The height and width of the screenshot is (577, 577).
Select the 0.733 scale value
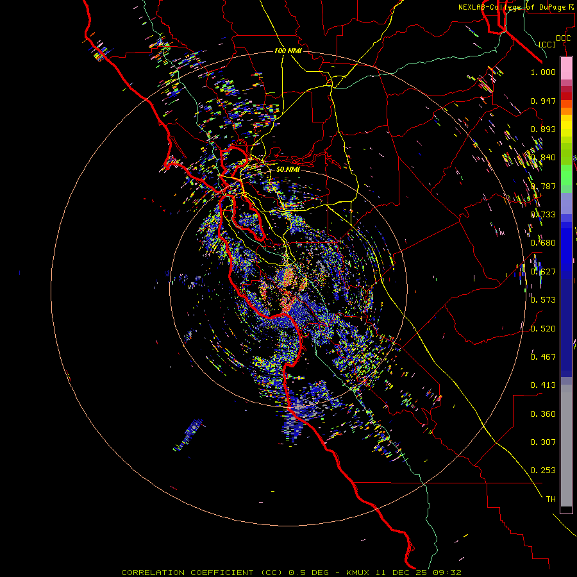(543, 215)
